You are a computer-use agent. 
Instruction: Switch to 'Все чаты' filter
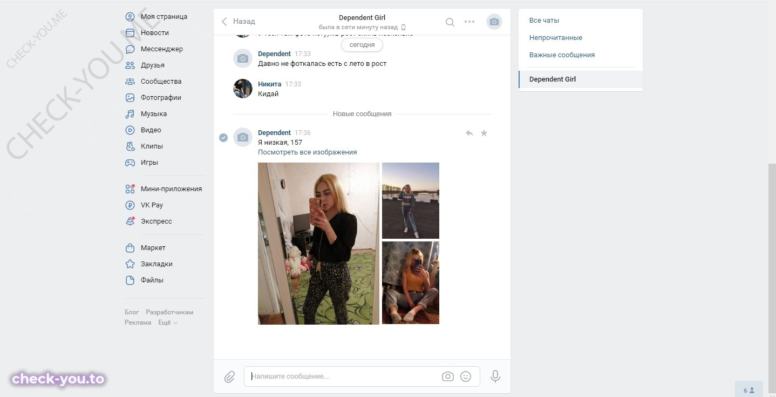(x=544, y=21)
